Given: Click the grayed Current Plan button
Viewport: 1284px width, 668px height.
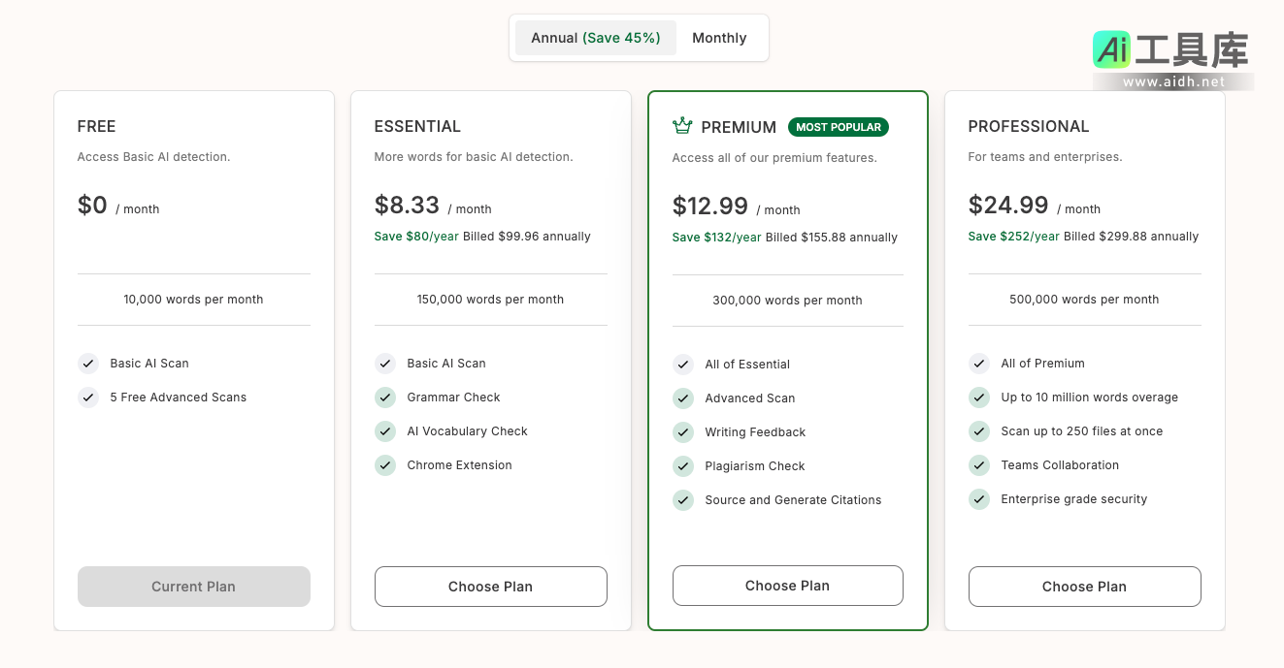Looking at the screenshot, I should pos(194,587).
